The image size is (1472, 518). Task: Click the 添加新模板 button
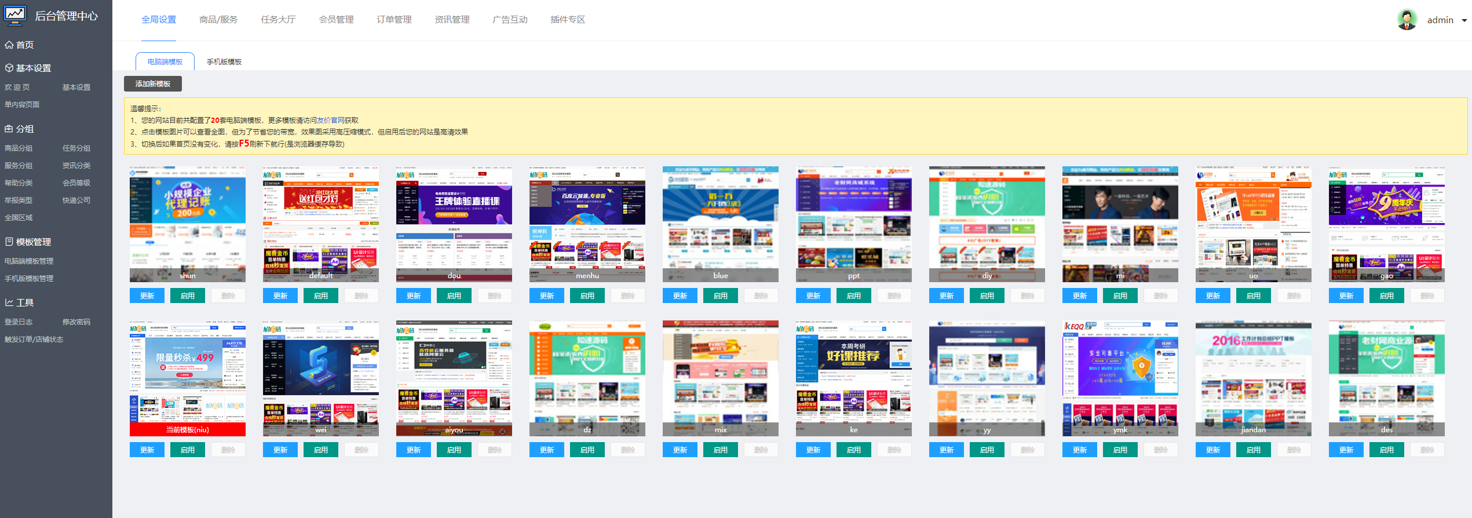(153, 84)
